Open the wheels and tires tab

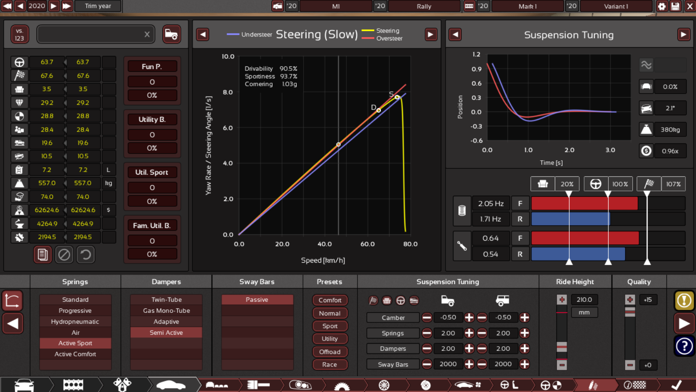(384, 385)
